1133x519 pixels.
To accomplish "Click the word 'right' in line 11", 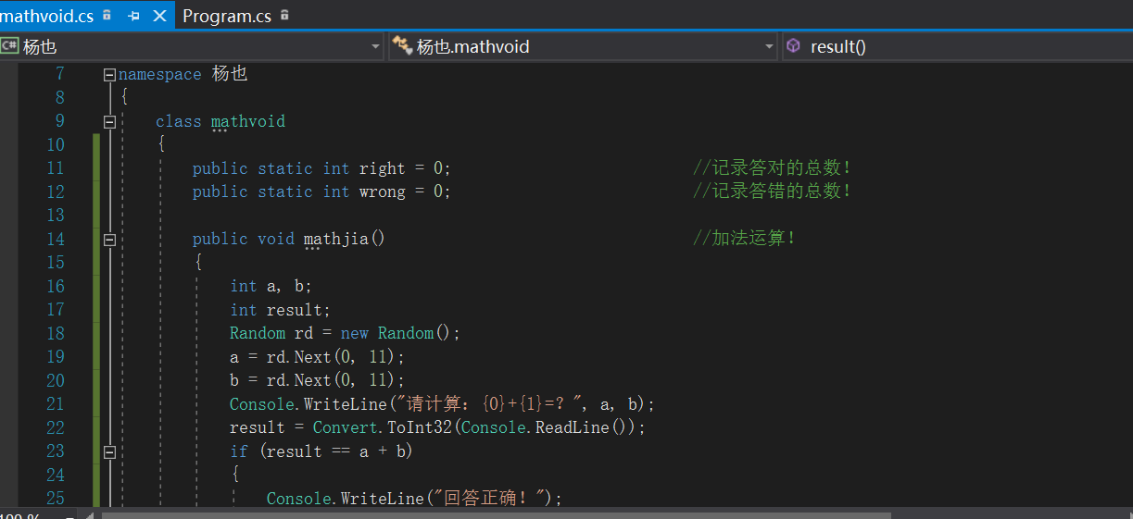I will (x=382, y=168).
